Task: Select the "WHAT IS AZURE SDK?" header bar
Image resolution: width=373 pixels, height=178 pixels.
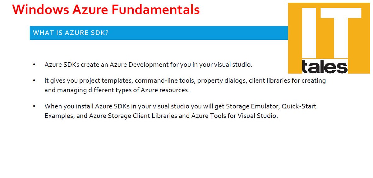Action: click(x=159, y=33)
